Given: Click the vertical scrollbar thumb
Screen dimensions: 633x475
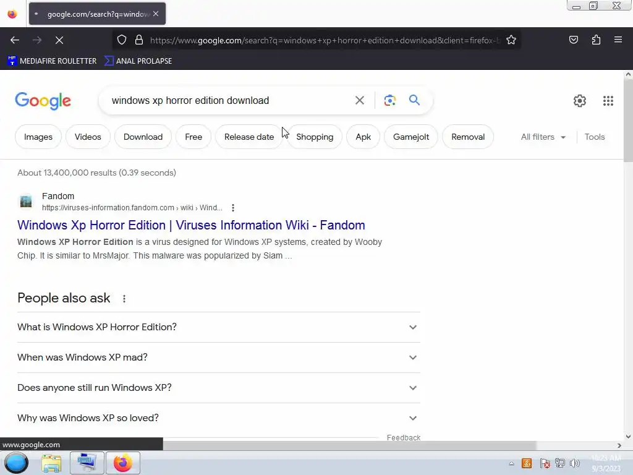Looking at the screenshot, I should 628,121.
